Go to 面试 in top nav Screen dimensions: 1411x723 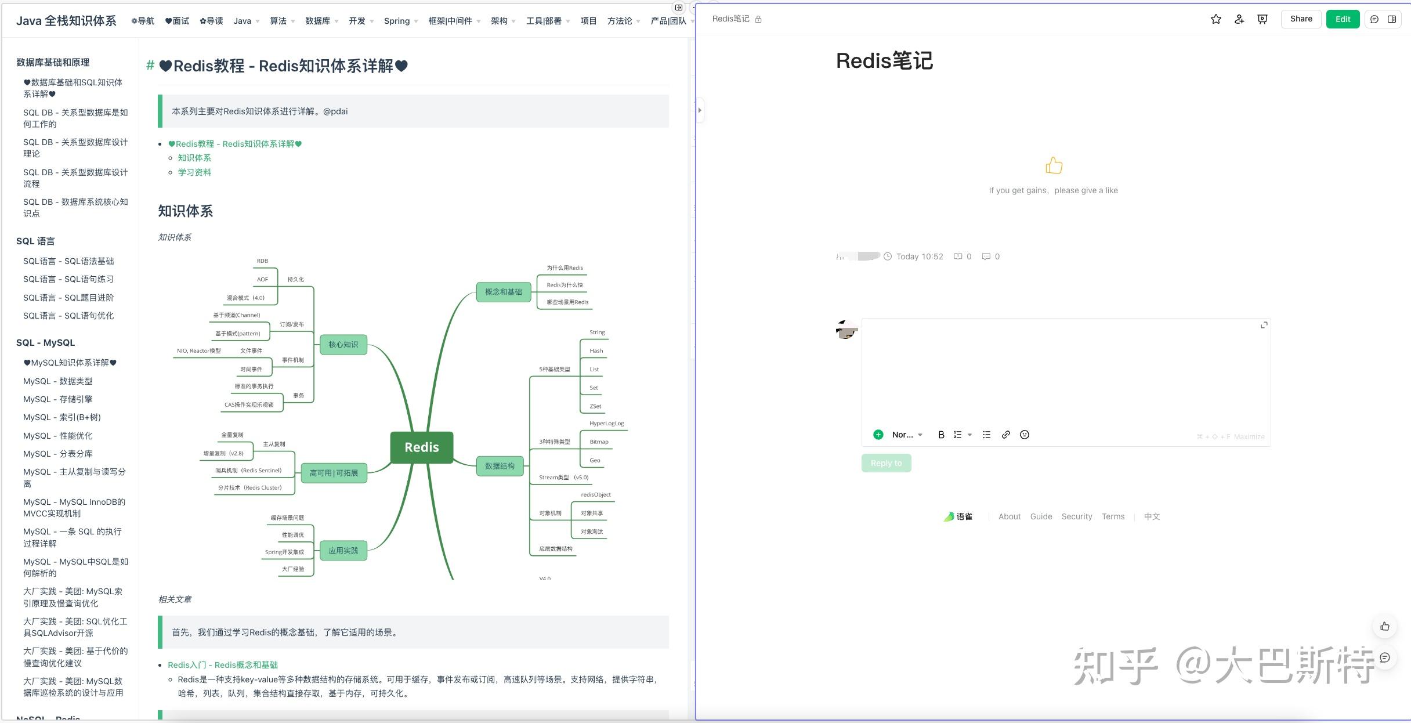pos(177,21)
